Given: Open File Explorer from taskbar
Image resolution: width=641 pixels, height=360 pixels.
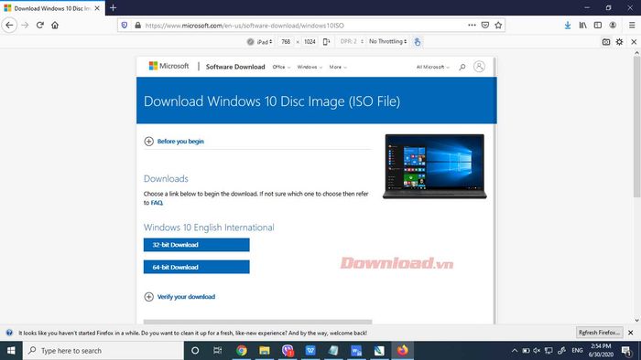Looking at the screenshot, I should (x=265, y=351).
